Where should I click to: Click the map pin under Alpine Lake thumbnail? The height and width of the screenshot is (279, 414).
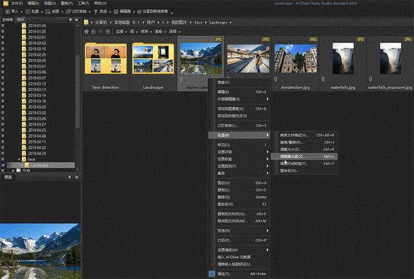pos(181,79)
